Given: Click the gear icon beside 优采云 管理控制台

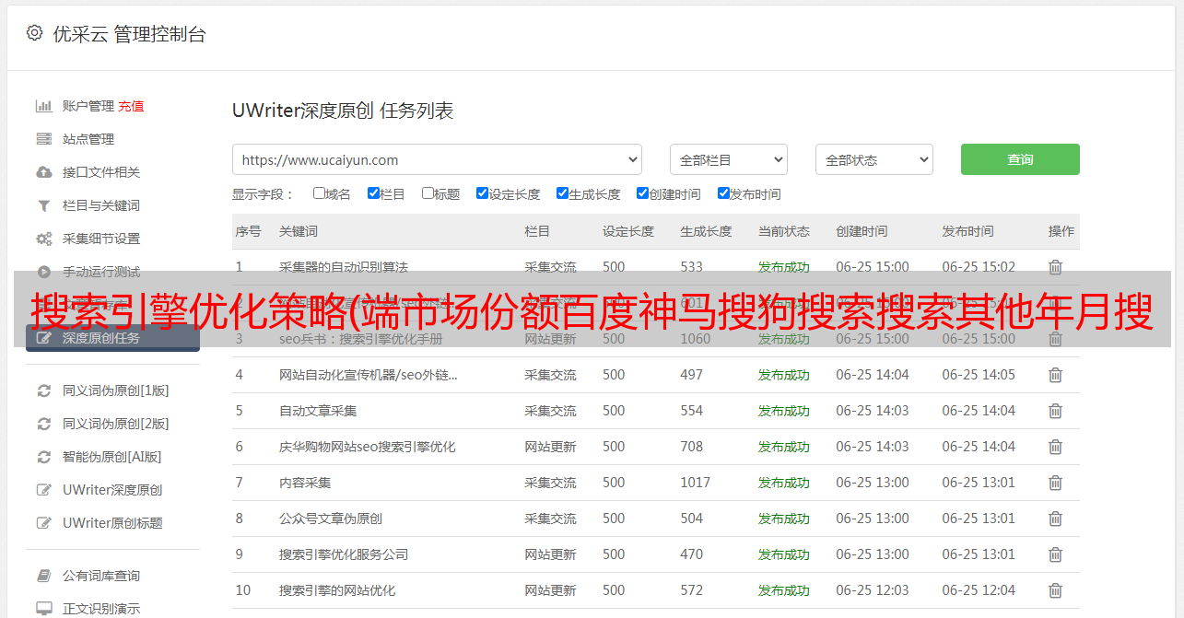Looking at the screenshot, I should (x=34, y=33).
